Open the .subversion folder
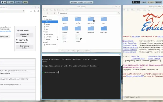 [x=91, y=30]
